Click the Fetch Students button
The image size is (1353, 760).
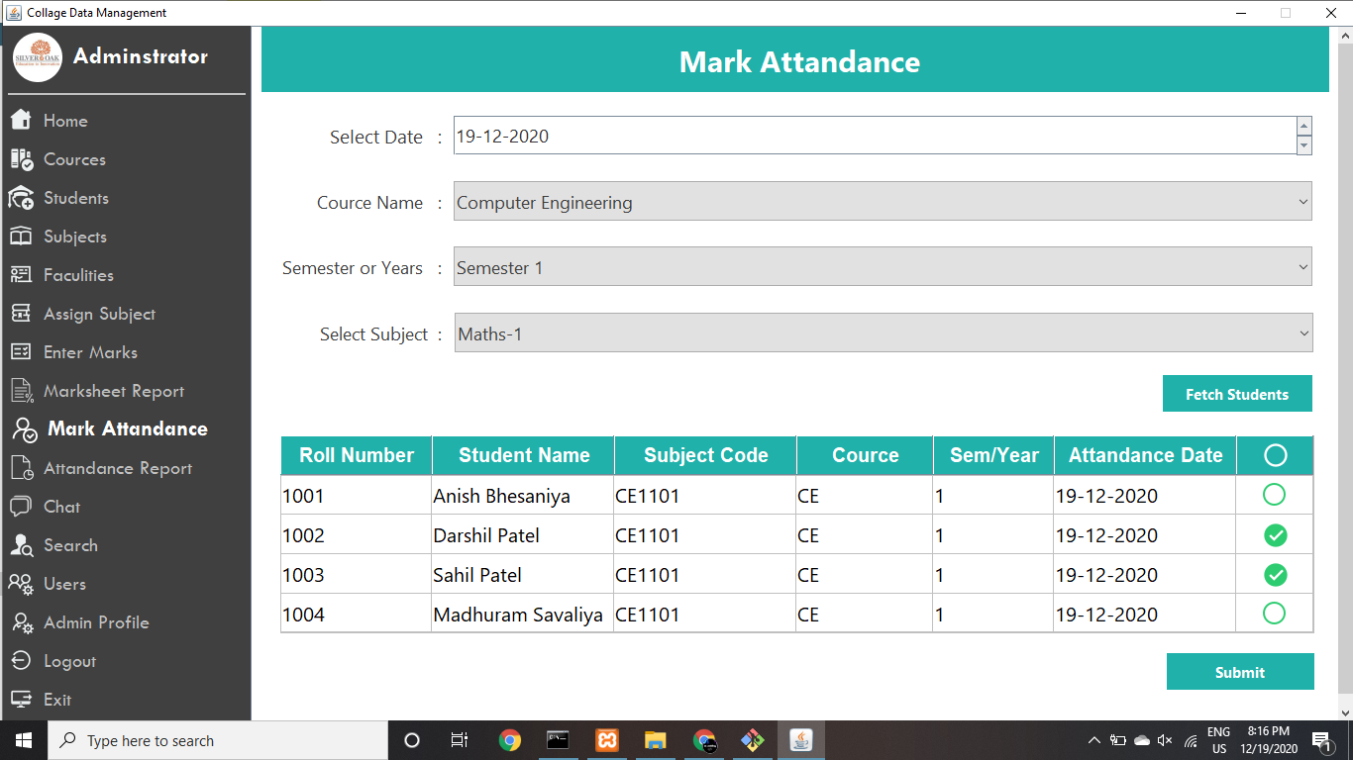[1237, 394]
